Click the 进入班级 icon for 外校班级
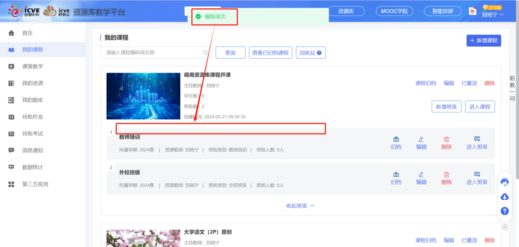 coord(477,175)
